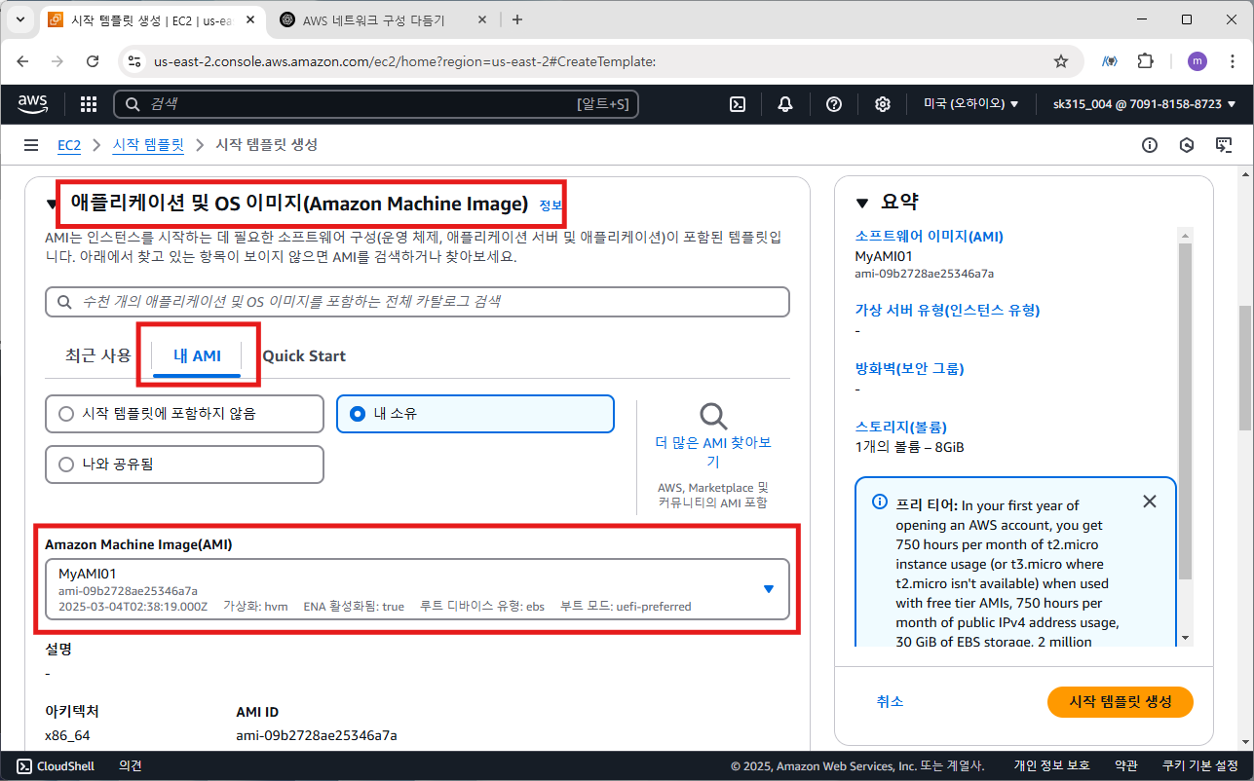Collapse the 애플리케이션 및 OS 이미지 section
The width and height of the screenshot is (1254, 781).
[52, 205]
